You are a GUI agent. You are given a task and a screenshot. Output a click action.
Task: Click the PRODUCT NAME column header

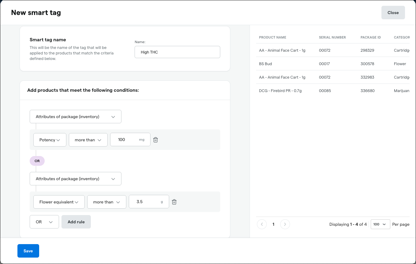click(x=272, y=37)
